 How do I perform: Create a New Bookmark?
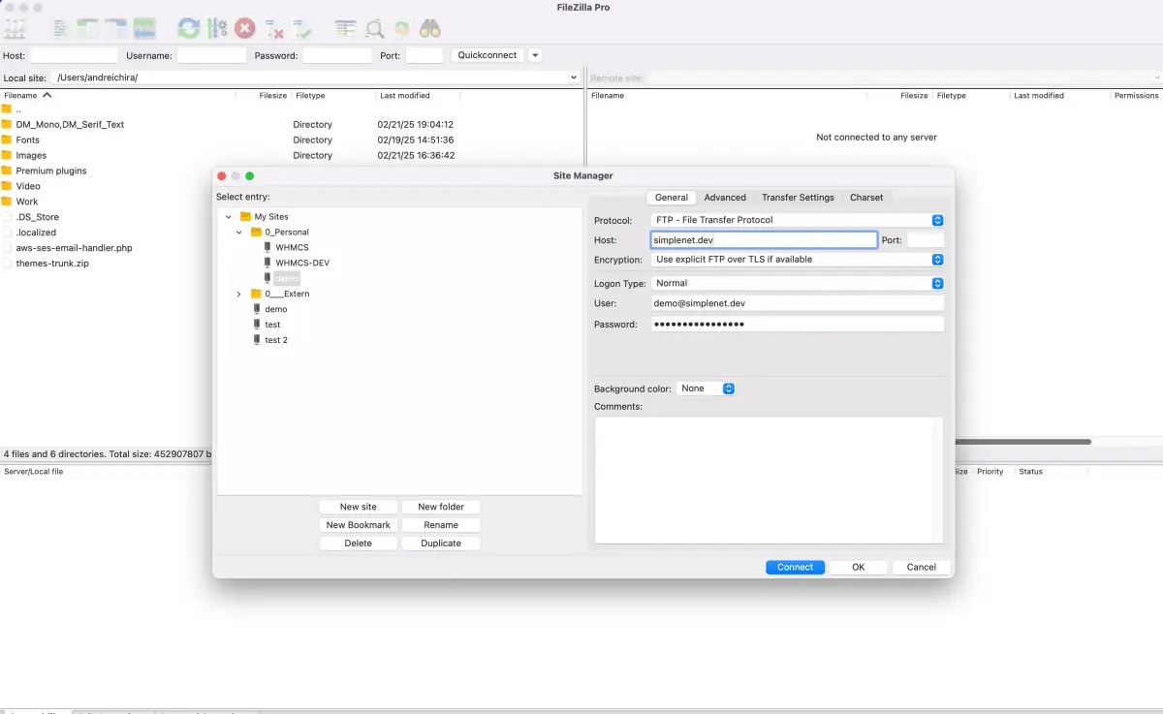358,524
